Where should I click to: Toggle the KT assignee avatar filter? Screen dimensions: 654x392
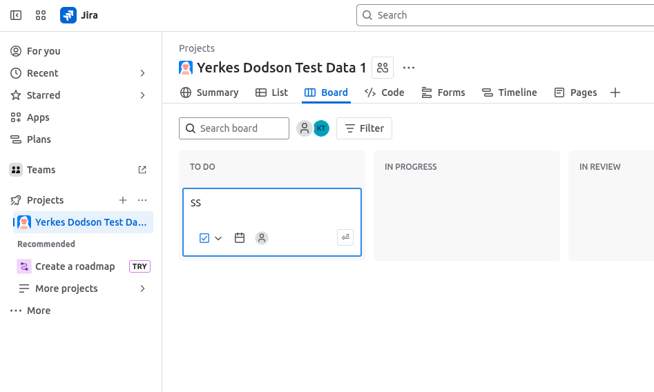click(321, 128)
